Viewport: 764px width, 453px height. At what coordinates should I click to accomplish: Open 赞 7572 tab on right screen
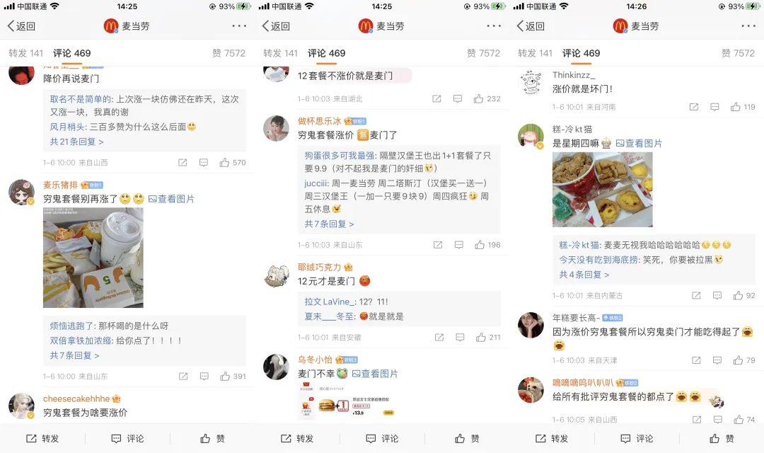coord(738,53)
